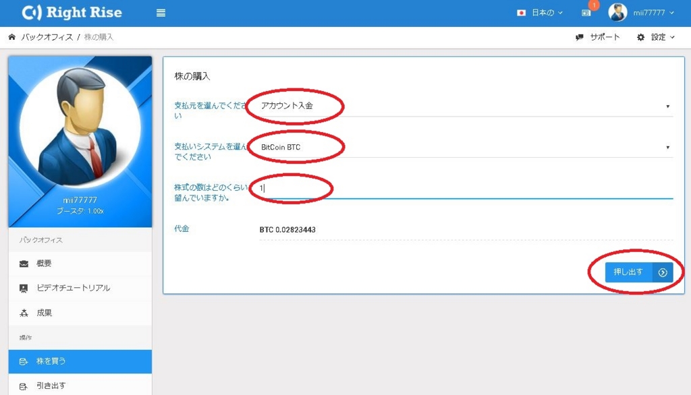This screenshot has width=691, height=395.
Task: Open 概要 in the sidebar
Action: 80,264
